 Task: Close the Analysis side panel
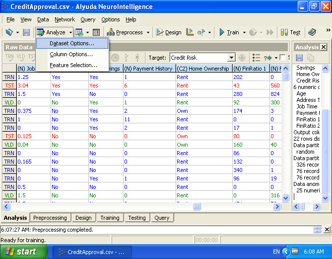(x=324, y=47)
